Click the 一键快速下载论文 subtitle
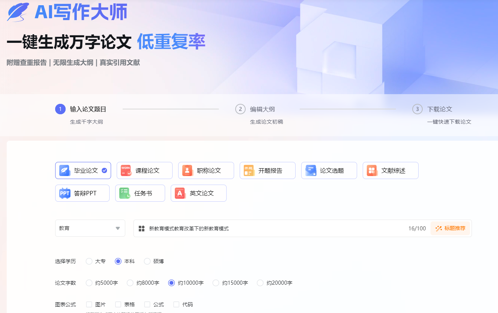The height and width of the screenshot is (313, 498). coord(449,122)
